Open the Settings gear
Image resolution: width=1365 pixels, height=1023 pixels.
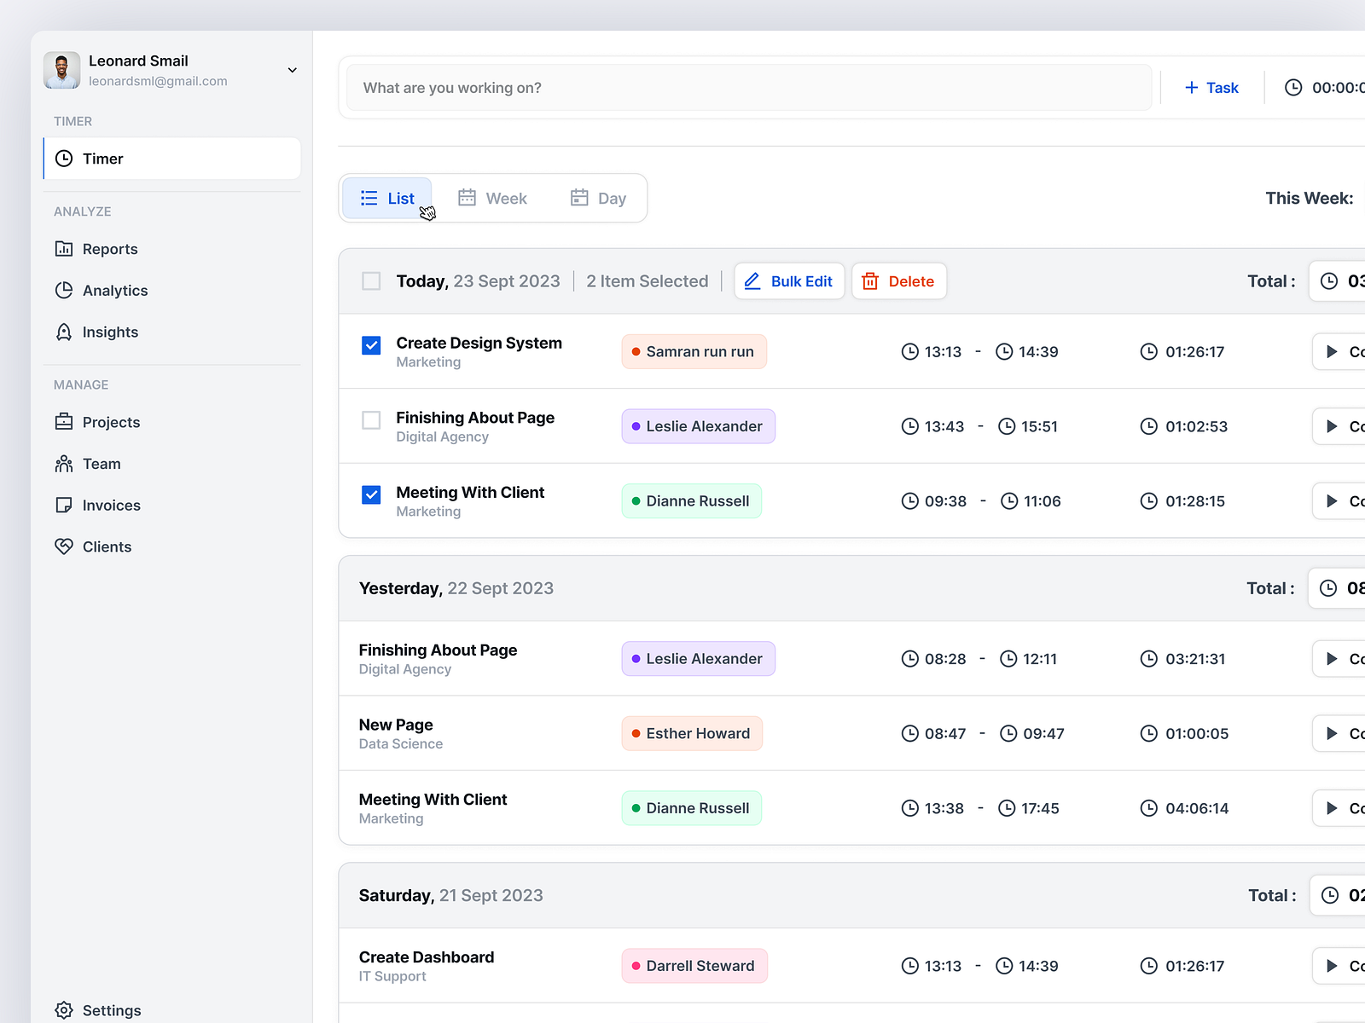click(64, 1010)
